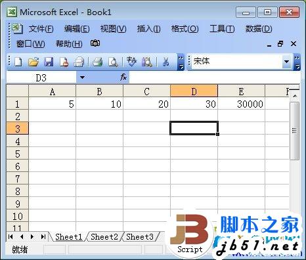Select column C header
Viewport: 306px width, 260px height.
tap(146, 91)
